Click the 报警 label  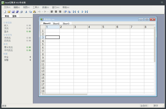6,60
